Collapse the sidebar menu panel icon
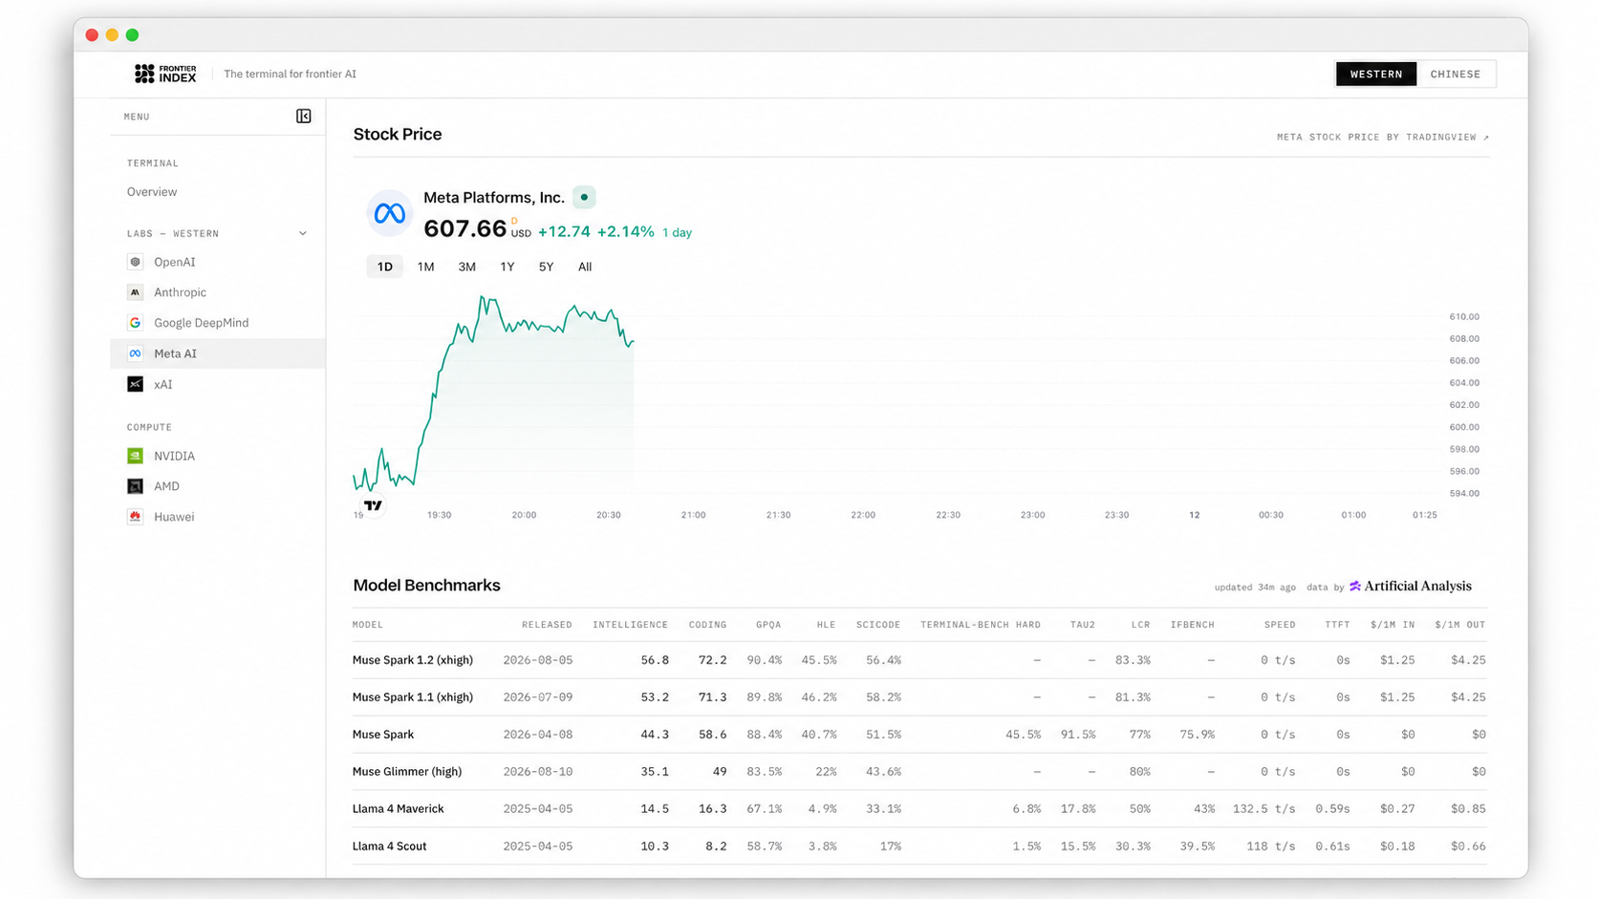The width and height of the screenshot is (1598, 899). pyautogui.click(x=303, y=117)
